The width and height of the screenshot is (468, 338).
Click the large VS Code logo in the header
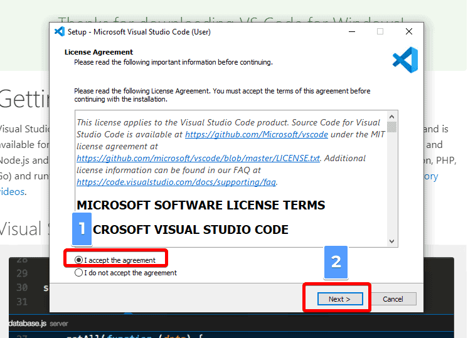click(405, 60)
